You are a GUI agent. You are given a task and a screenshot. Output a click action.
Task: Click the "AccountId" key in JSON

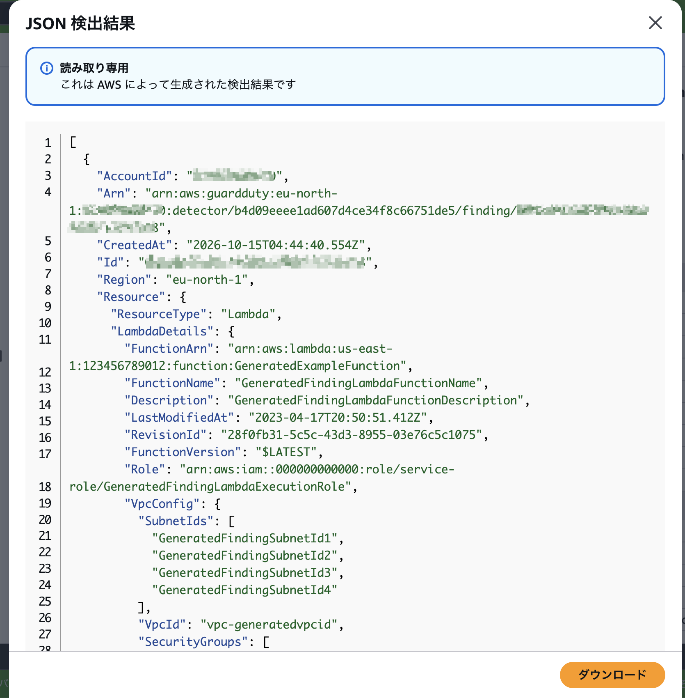[135, 176]
